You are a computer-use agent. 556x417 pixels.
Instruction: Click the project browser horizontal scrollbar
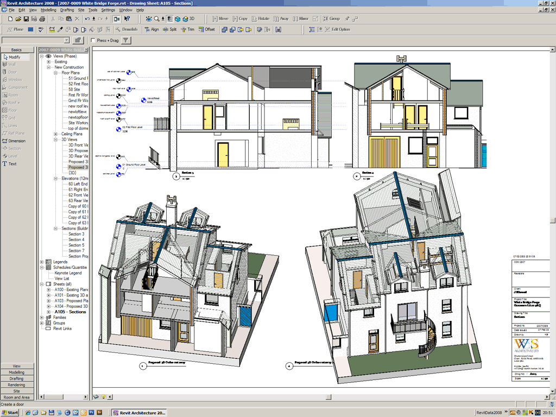(64, 397)
